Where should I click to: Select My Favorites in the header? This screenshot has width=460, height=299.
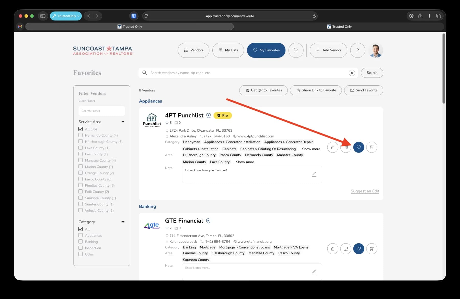[266, 50]
